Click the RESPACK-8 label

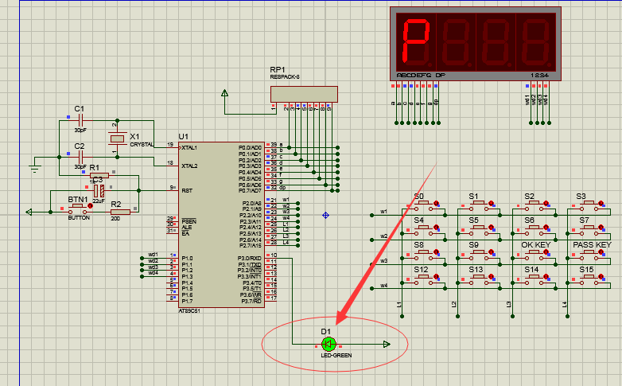pyautogui.click(x=285, y=77)
